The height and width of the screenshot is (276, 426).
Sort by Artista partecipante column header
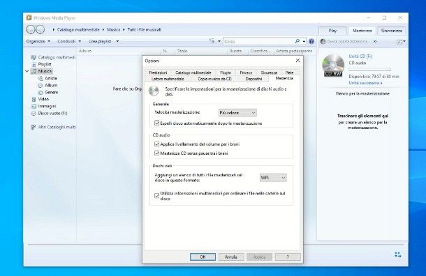pyautogui.click(x=294, y=51)
